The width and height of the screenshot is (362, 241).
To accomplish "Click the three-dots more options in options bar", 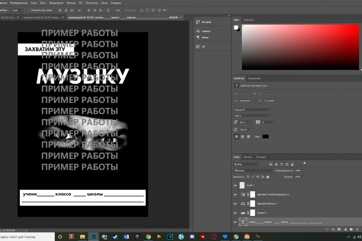I will pos(118,10).
